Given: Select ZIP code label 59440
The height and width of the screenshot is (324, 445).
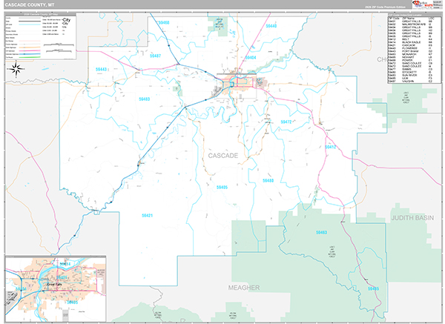Looking at the screenshot, I should [x=271, y=26].
